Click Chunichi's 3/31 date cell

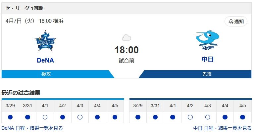pyautogui.click(x=155, y=106)
